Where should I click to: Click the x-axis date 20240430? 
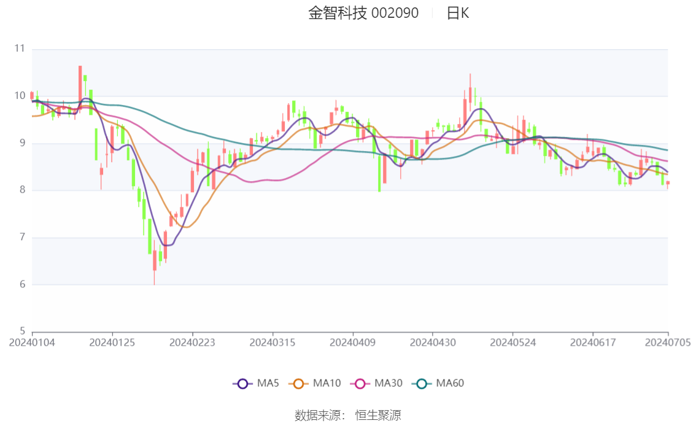(433, 343)
